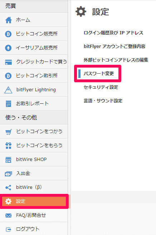Click the trade report document icon

pos(8,104)
